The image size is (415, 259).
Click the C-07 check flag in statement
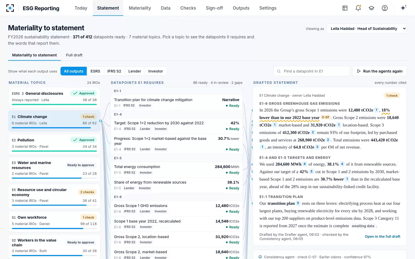pos(325,117)
